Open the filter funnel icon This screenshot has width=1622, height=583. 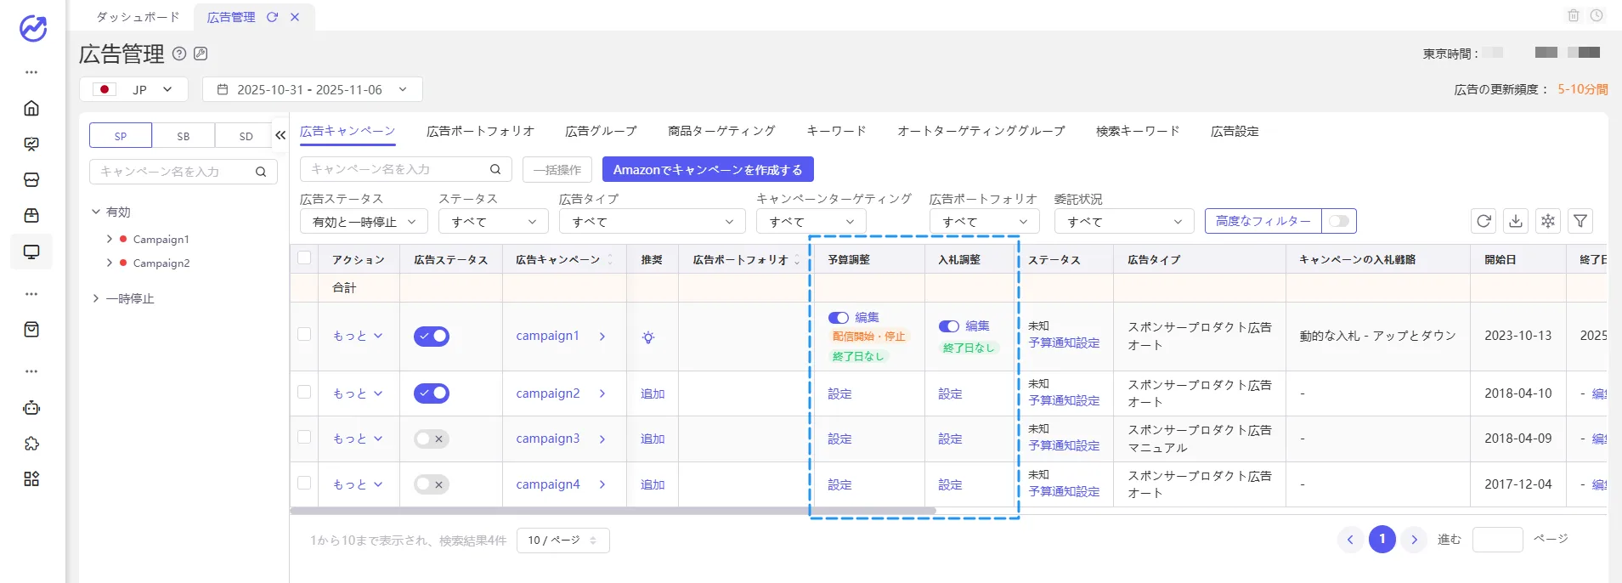point(1580,221)
